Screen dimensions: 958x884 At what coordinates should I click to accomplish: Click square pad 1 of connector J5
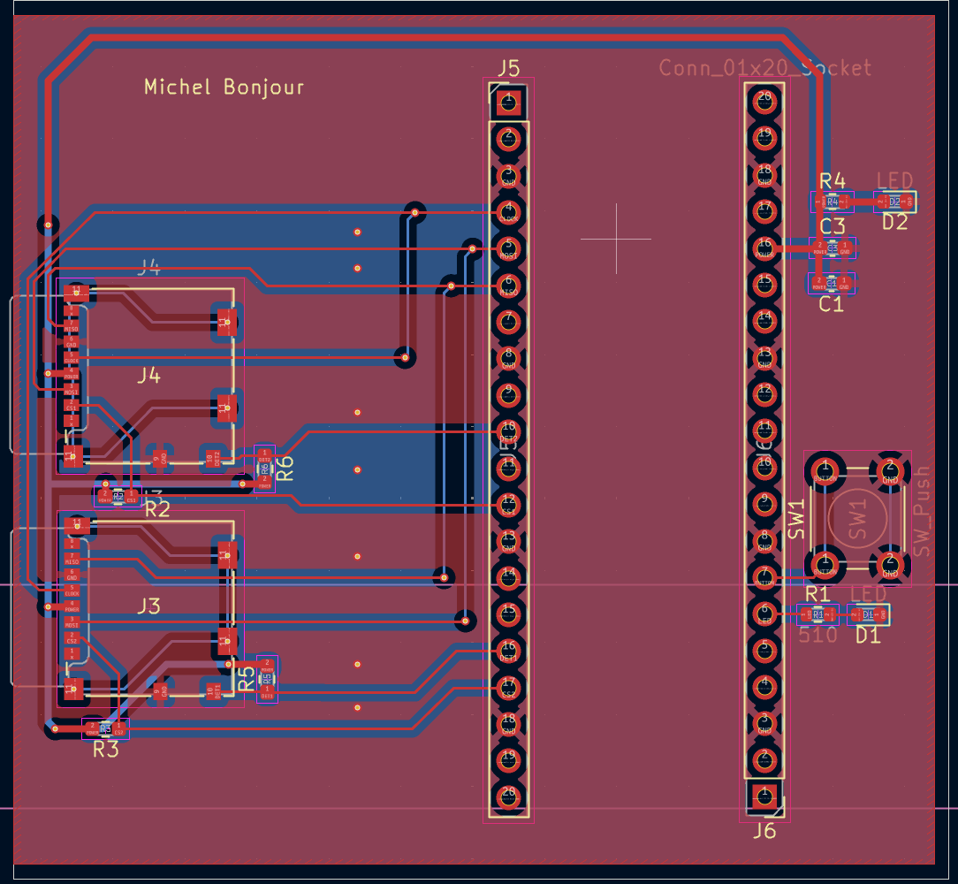coord(508,102)
